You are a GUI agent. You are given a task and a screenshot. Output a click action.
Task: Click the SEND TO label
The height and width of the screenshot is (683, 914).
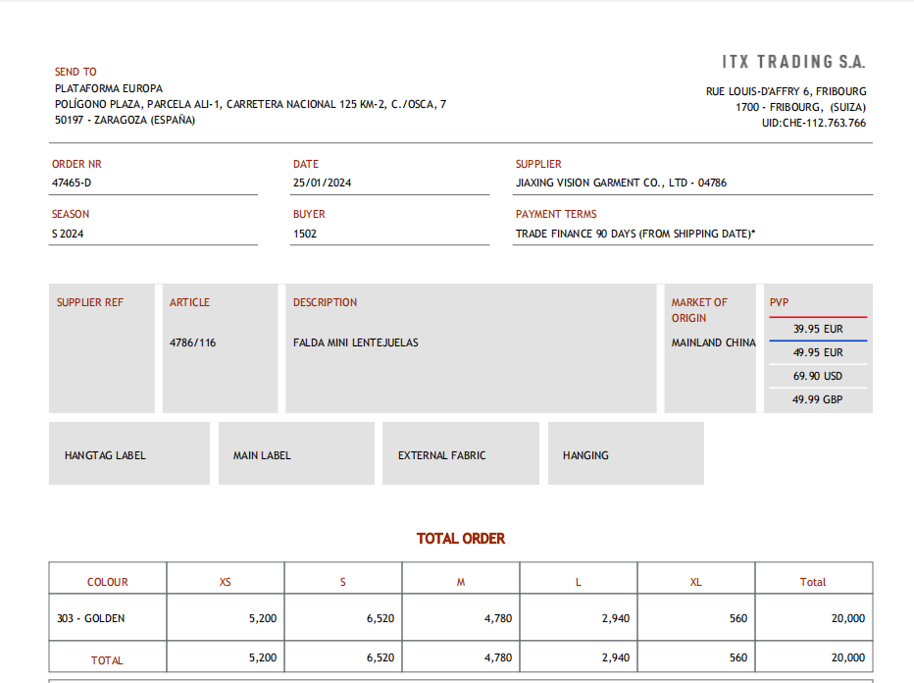click(x=76, y=72)
